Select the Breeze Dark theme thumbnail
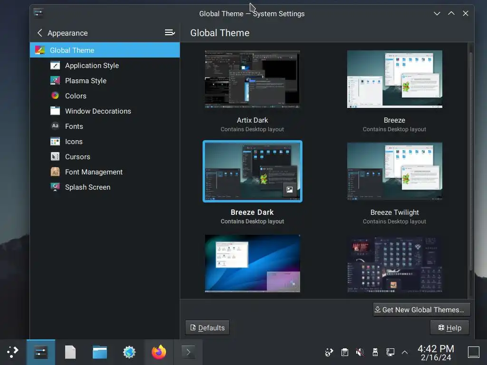 [x=252, y=171]
